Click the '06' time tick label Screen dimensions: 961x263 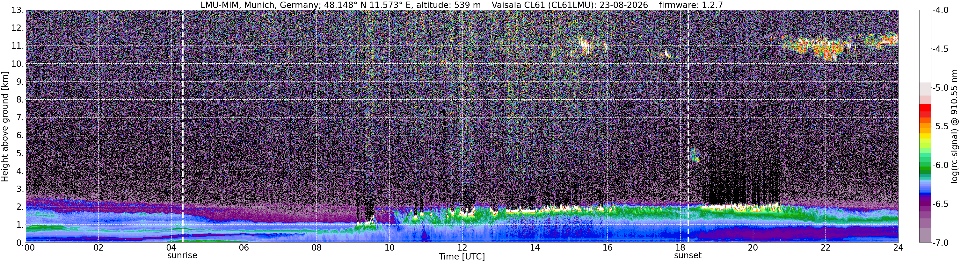pos(244,248)
